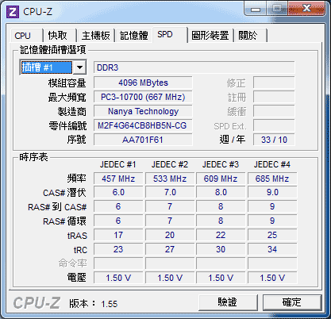331x319 pixels.
Task: Click the week/year value 33 / 10
Action: pos(274,140)
